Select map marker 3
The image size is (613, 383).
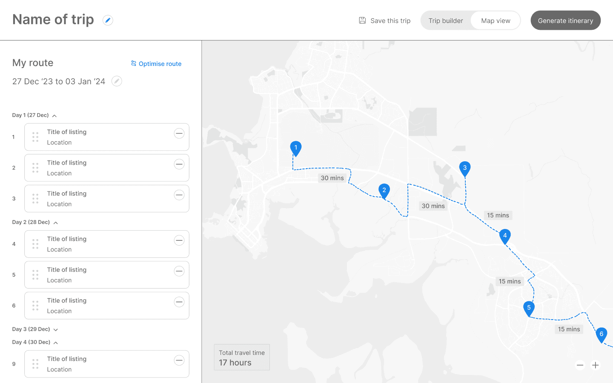click(465, 169)
